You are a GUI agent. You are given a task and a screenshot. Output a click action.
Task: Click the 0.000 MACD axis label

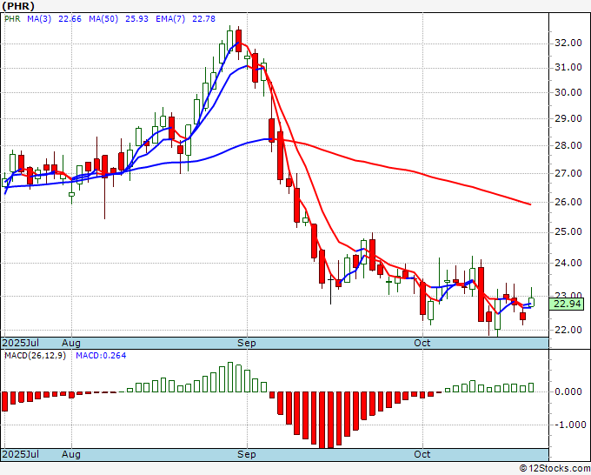point(568,391)
